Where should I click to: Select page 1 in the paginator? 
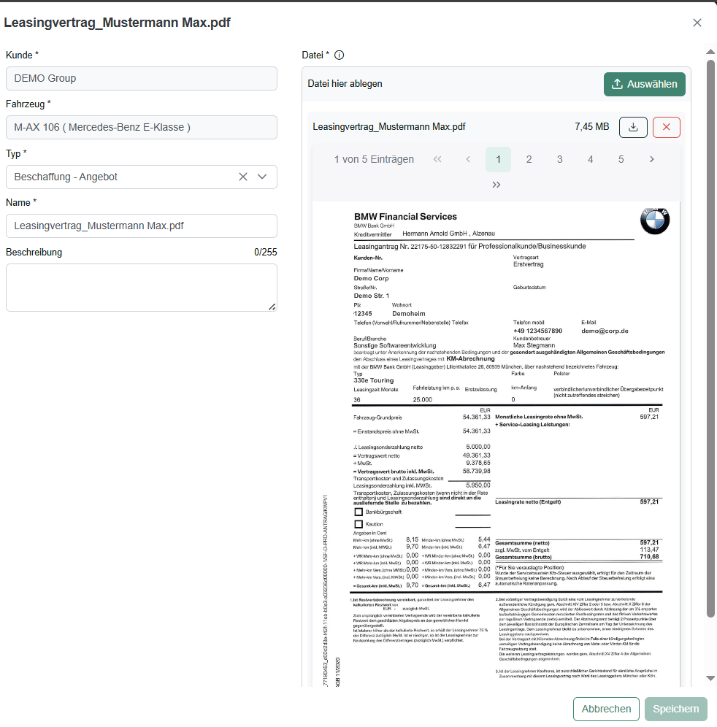coord(498,160)
